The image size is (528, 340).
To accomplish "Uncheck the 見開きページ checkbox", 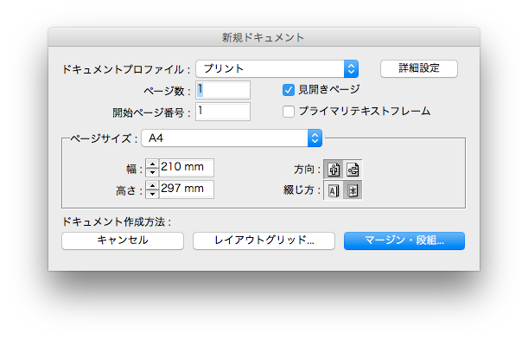I will pyautogui.click(x=289, y=90).
